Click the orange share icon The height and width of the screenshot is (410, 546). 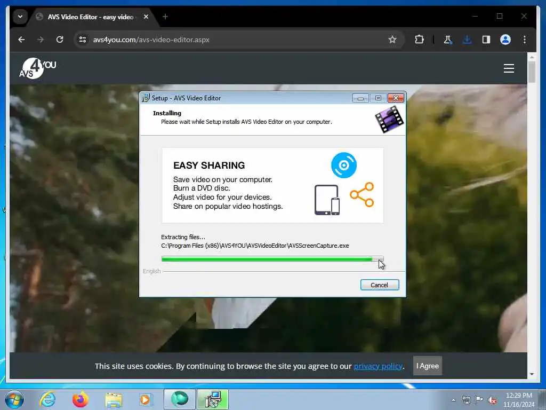[x=362, y=194]
